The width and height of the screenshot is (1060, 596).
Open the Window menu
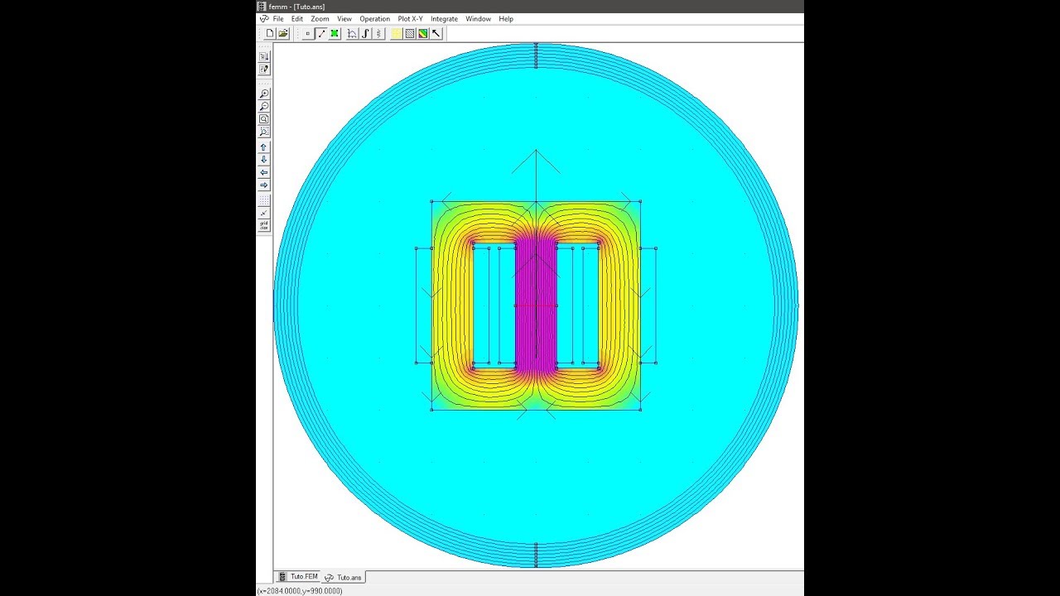[x=478, y=19]
